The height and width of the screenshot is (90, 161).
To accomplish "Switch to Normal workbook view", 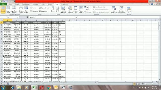I will pyautogui.click(x=3, y=10).
